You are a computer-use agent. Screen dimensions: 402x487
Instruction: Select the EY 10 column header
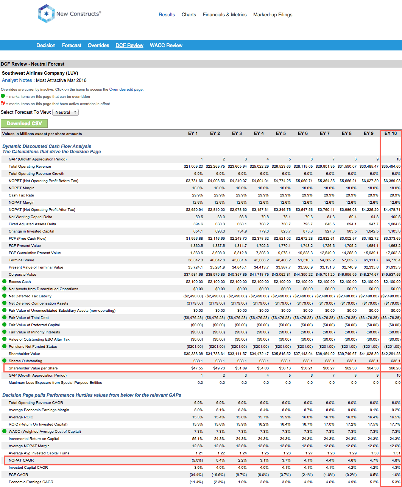391,134
